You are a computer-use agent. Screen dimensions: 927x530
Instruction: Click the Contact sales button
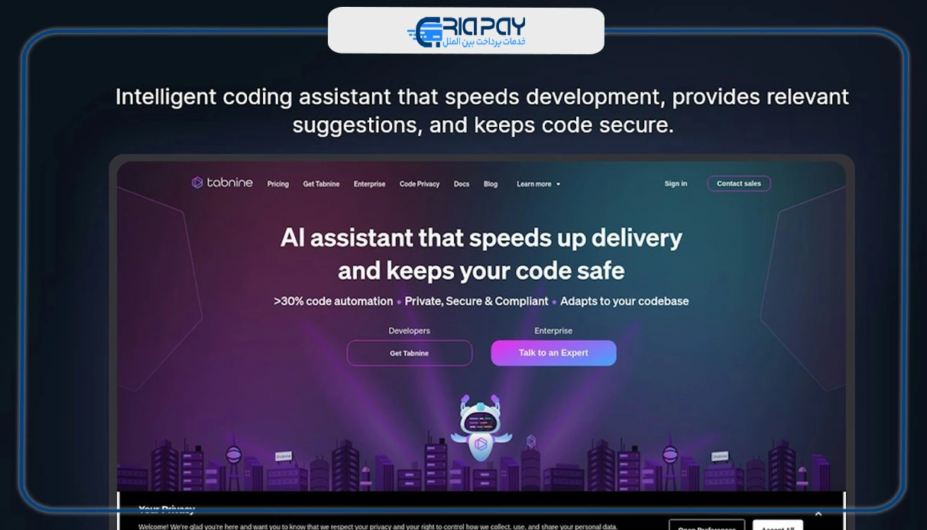739,184
